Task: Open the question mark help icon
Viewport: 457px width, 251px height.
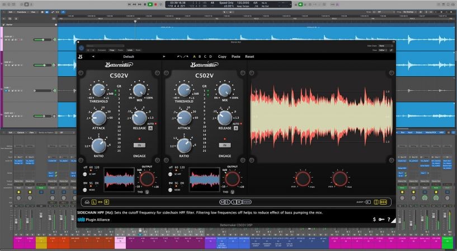Action: tap(388, 219)
